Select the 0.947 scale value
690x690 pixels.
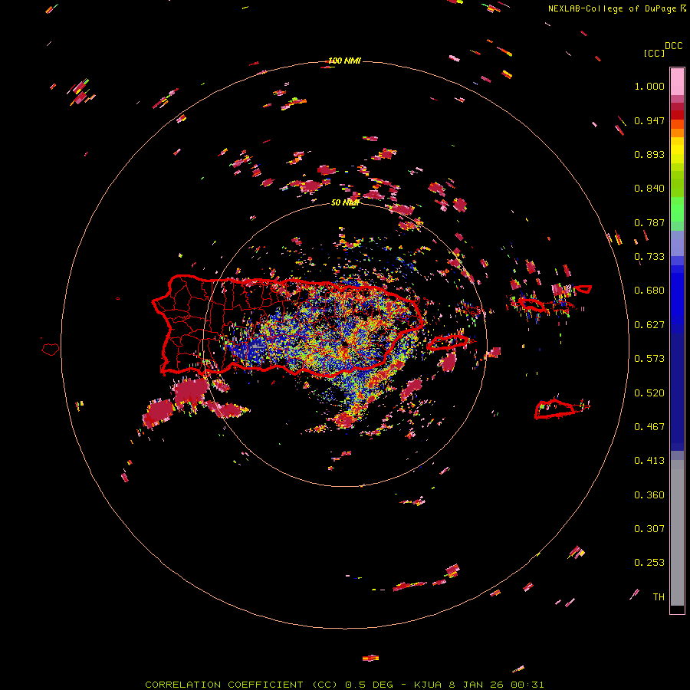[x=649, y=120]
